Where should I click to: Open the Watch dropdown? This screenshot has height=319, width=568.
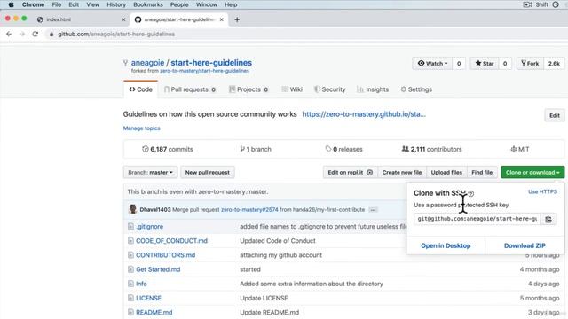pyautogui.click(x=432, y=63)
